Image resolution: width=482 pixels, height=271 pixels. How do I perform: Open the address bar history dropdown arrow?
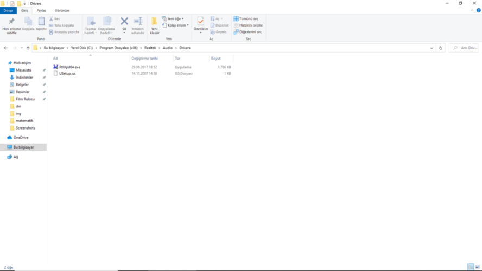point(432,48)
